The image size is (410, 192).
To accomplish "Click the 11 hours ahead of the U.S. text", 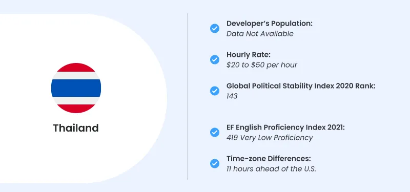I will click(x=272, y=169).
